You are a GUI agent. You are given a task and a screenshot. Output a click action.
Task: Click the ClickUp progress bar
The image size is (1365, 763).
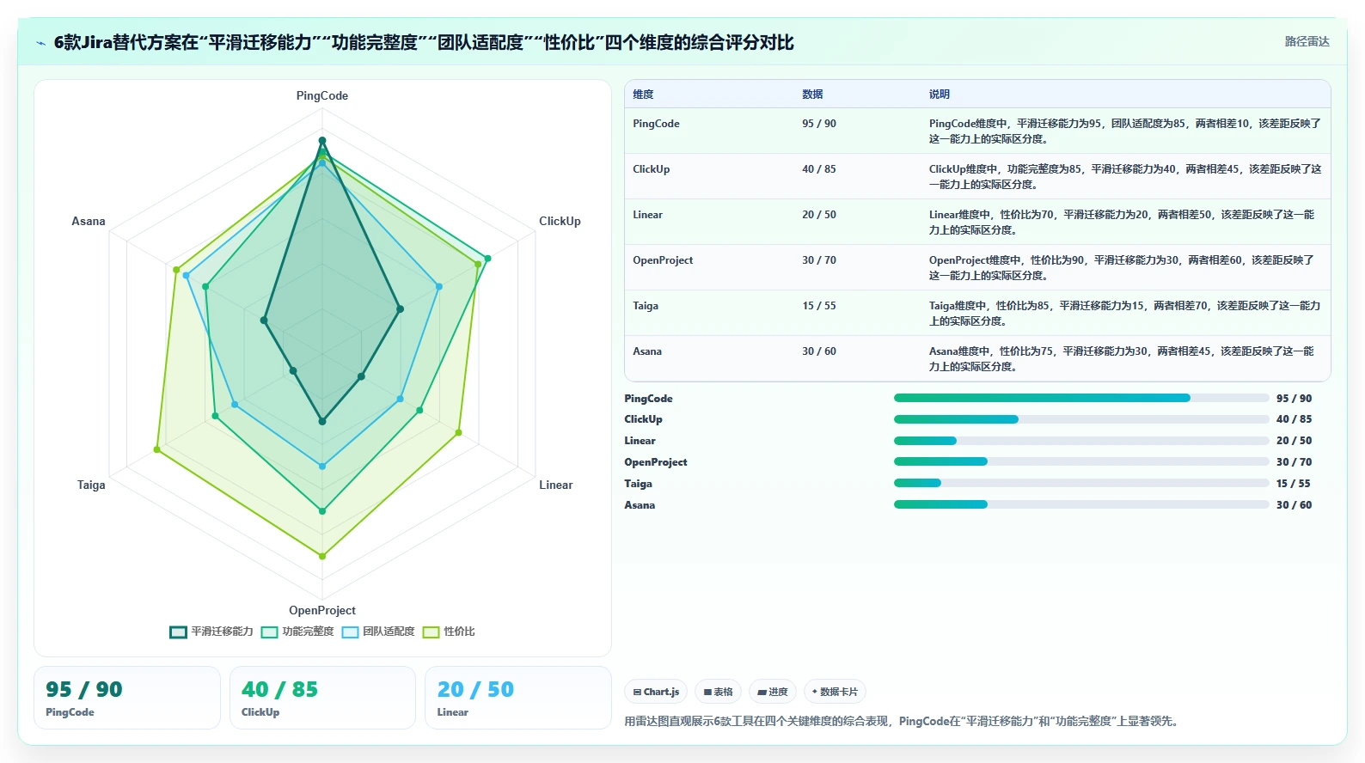pyautogui.click(x=1081, y=419)
